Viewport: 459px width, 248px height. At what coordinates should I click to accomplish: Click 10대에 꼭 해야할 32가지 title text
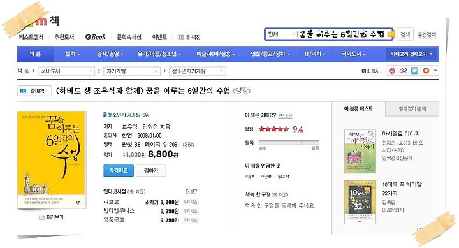(402, 189)
